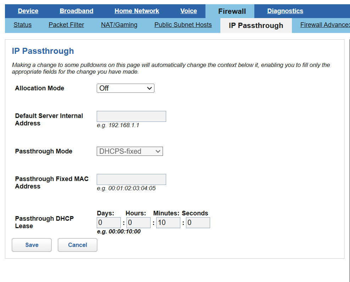Go to the Voice tab
Viewport: 350px width, 282px height.
tap(188, 11)
